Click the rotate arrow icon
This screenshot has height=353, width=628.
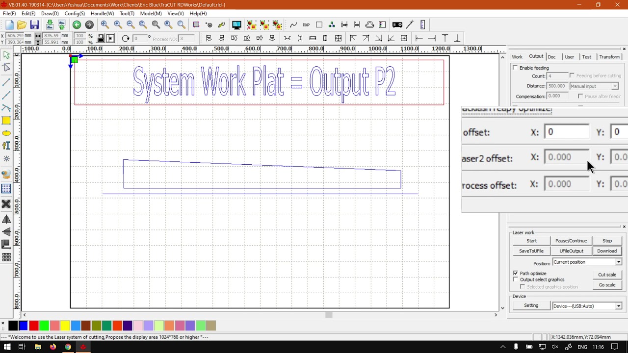click(x=126, y=39)
